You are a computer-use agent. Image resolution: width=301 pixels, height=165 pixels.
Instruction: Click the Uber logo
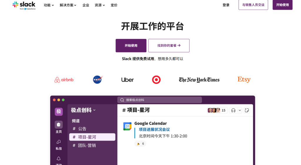click(128, 80)
